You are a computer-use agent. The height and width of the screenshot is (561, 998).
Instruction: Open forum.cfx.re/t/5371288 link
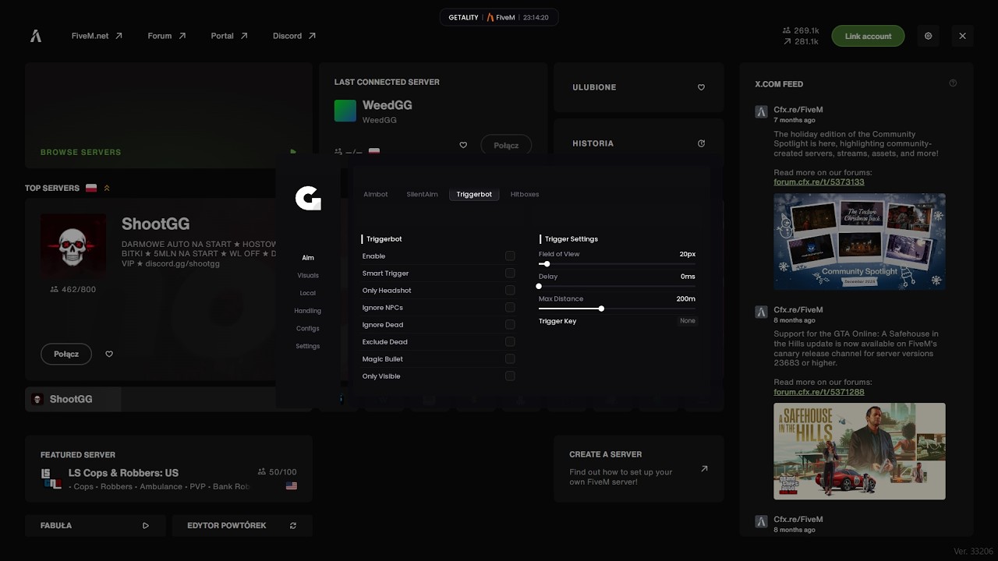(819, 392)
